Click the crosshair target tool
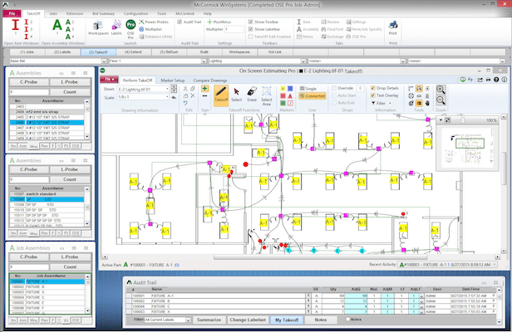This screenshot has height=332, width=512. tap(411, 96)
